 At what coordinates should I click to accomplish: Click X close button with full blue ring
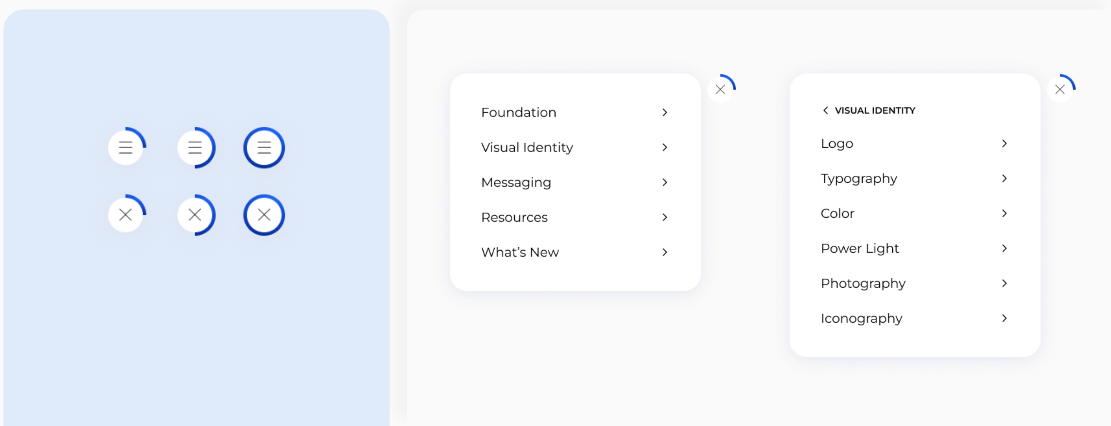coord(264,214)
